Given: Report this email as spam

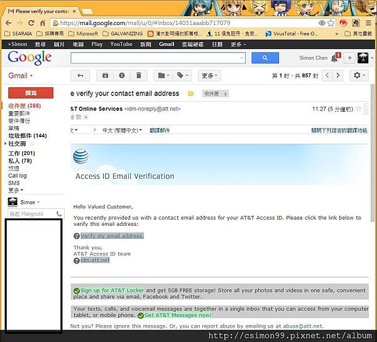Looking at the screenshot, I should [x=122, y=76].
